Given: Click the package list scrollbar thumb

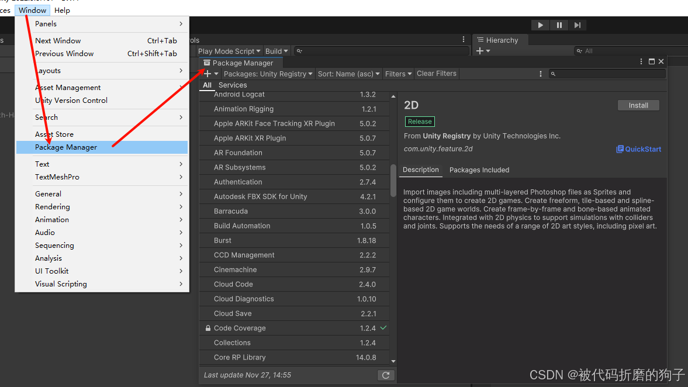Looking at the screenshot, I should [x=393, y=180].
